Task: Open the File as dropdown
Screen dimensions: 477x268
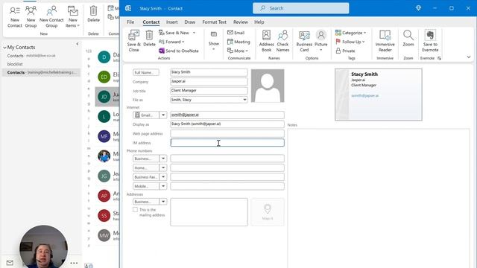Action: (244, 100)
